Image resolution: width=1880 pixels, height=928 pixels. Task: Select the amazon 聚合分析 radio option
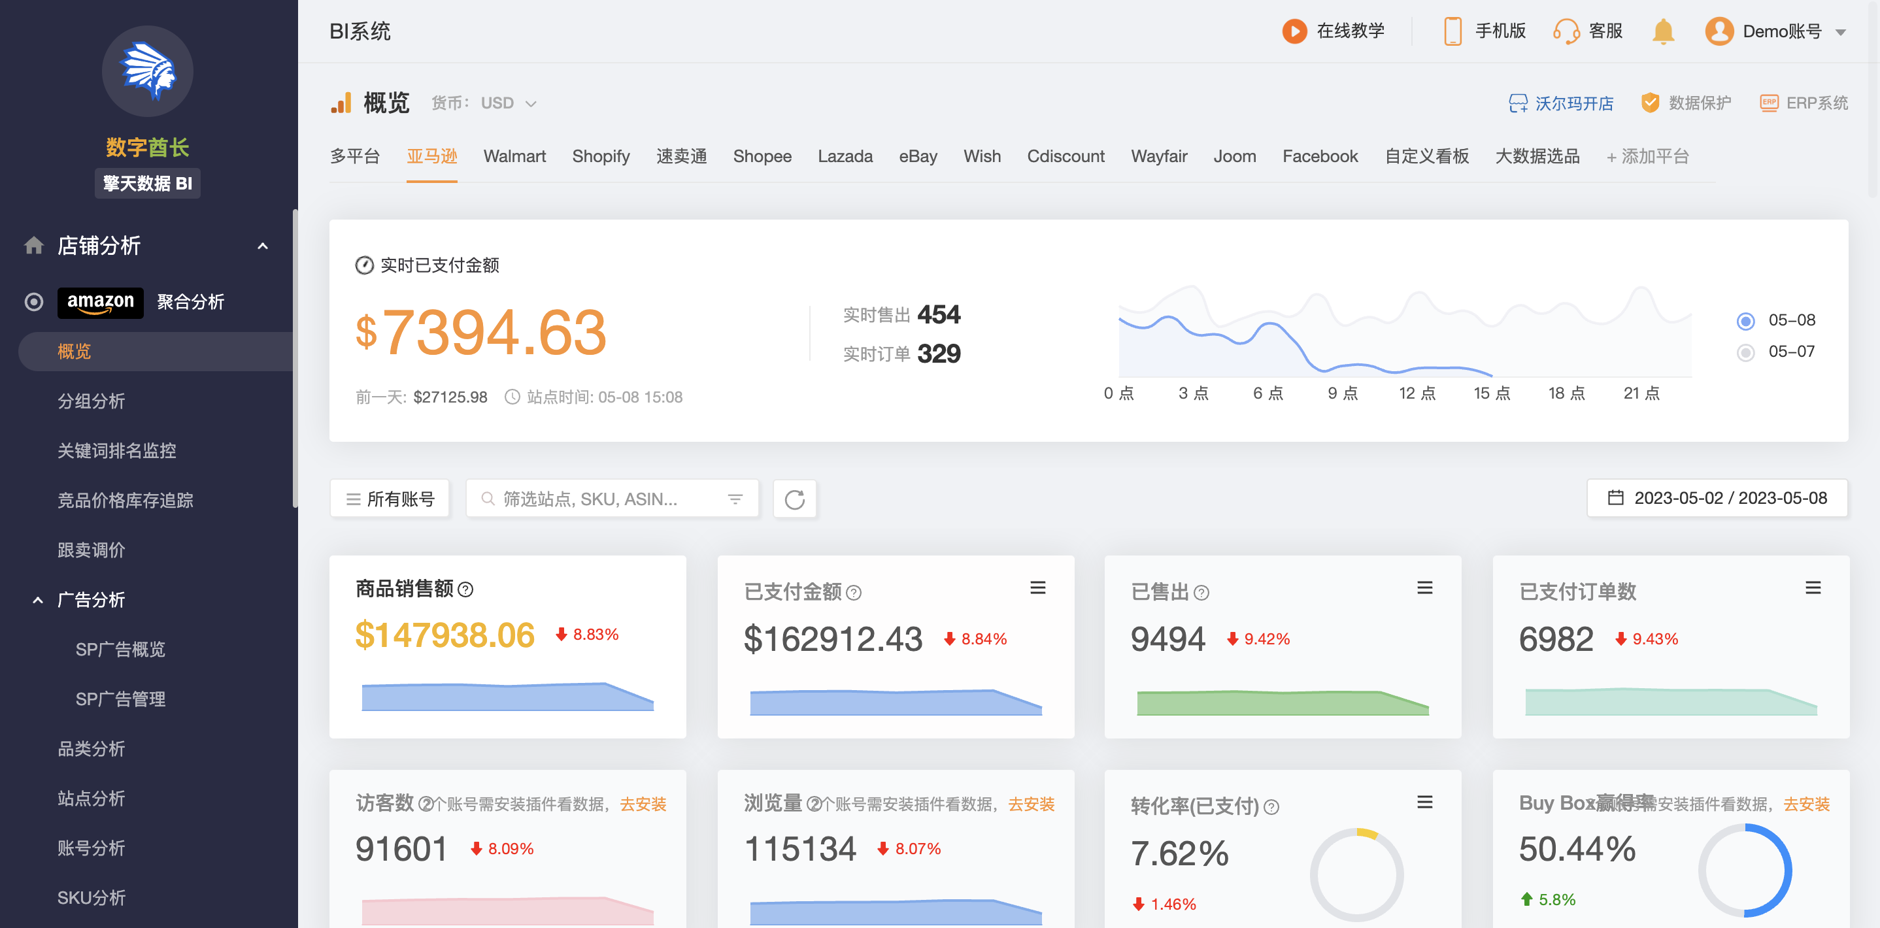[x=33, y=302]
